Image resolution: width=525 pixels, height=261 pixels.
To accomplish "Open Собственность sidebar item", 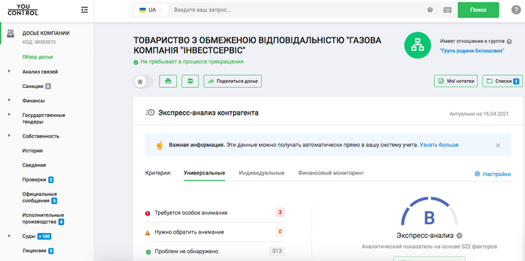I will 40,136.
